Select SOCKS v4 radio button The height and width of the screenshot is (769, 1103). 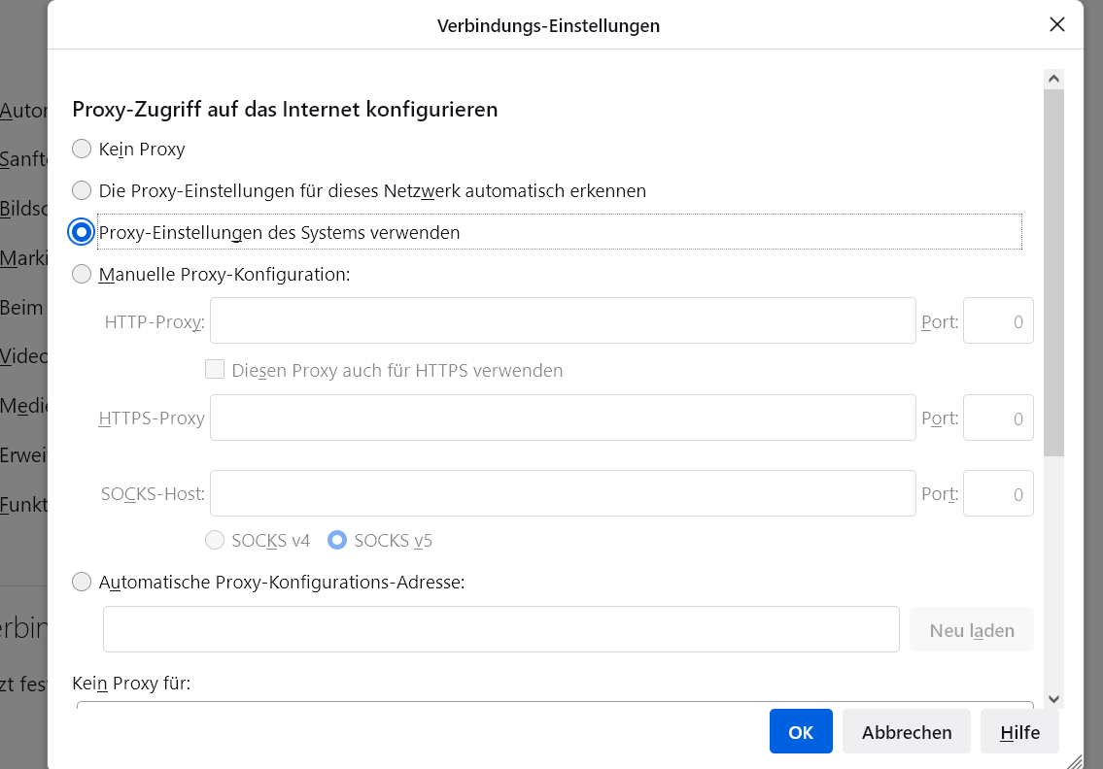215,541
